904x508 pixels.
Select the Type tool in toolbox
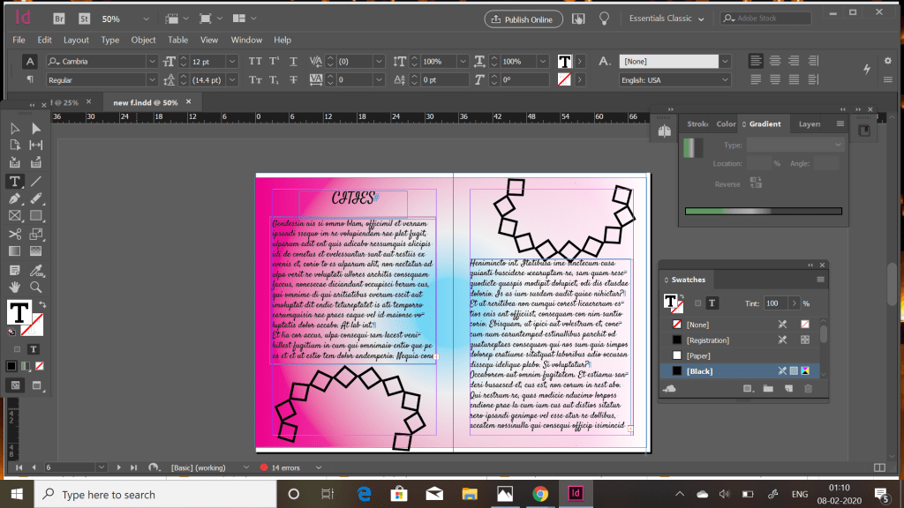(x=15, y=181)
